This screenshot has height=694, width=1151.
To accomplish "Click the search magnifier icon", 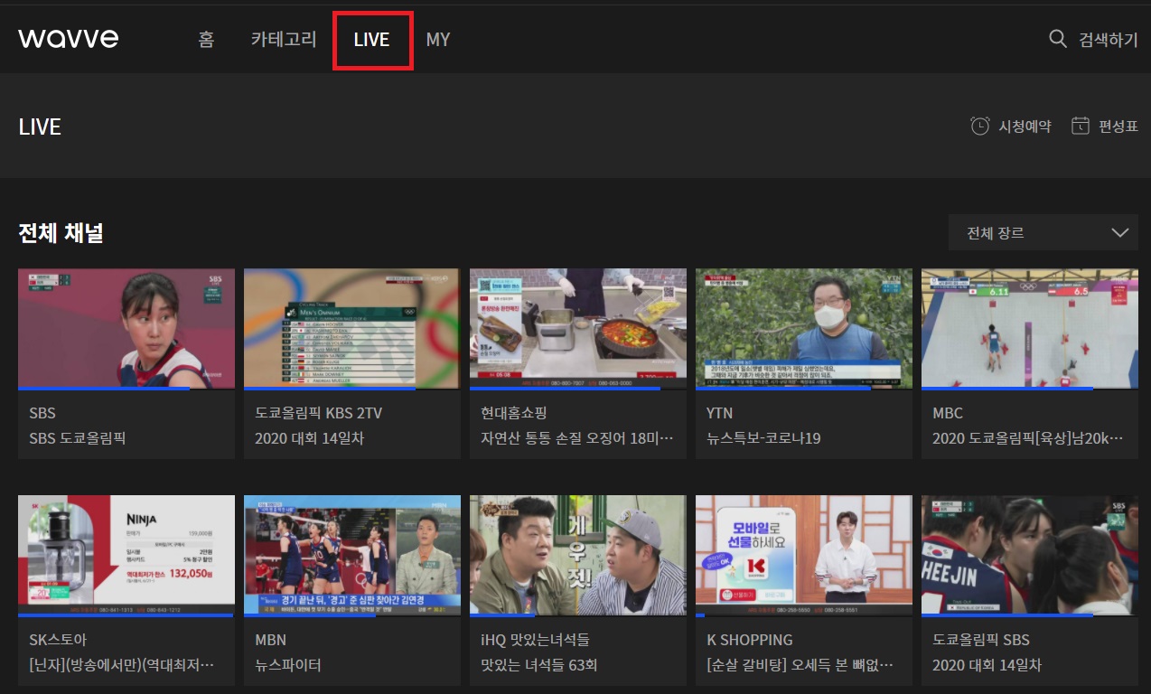I will (1058, 39).
